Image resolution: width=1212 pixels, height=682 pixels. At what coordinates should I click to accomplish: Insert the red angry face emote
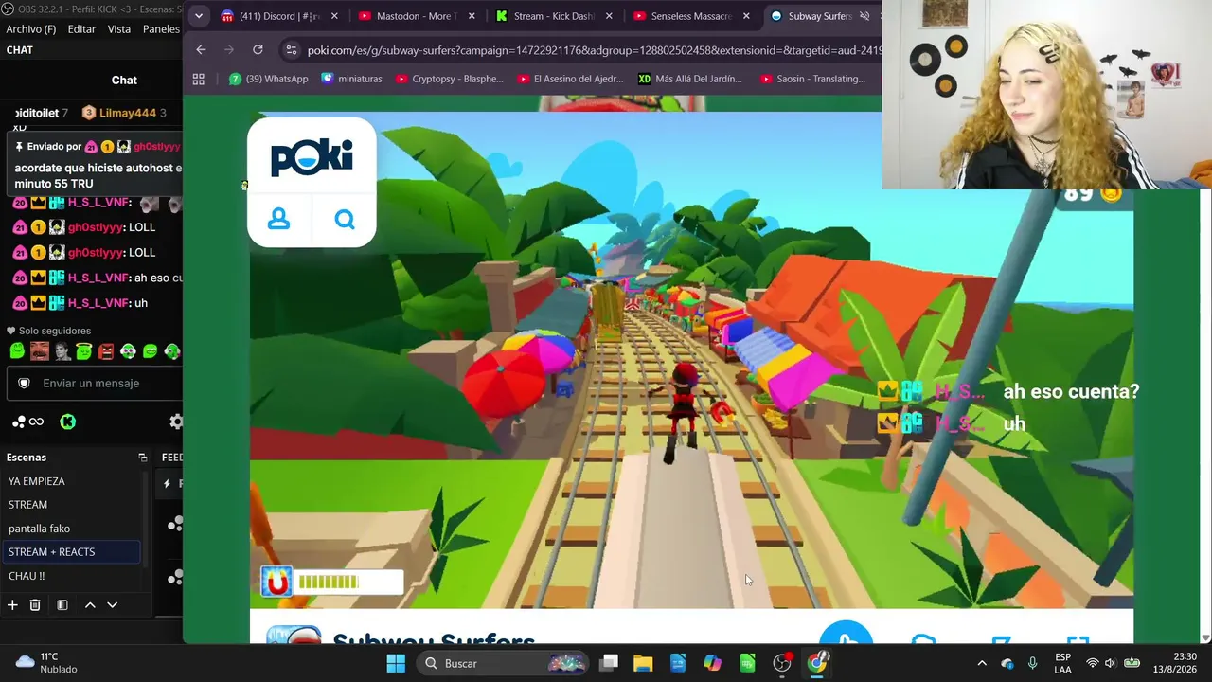[x=106, y=351]
